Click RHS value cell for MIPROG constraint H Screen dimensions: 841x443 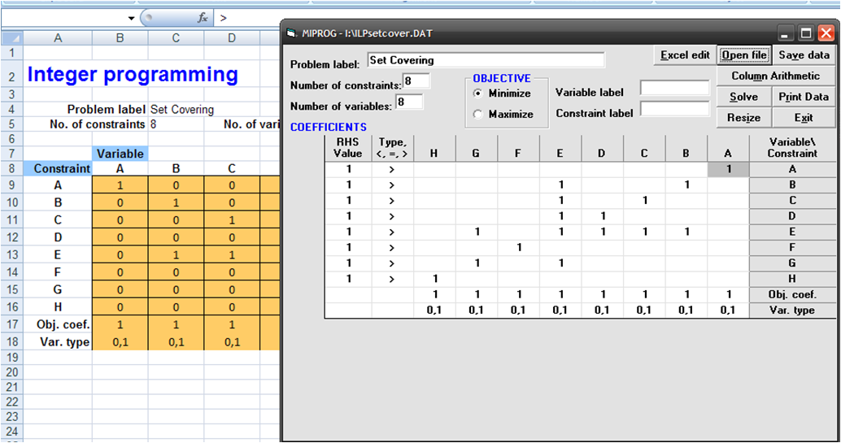click(348, 279)
